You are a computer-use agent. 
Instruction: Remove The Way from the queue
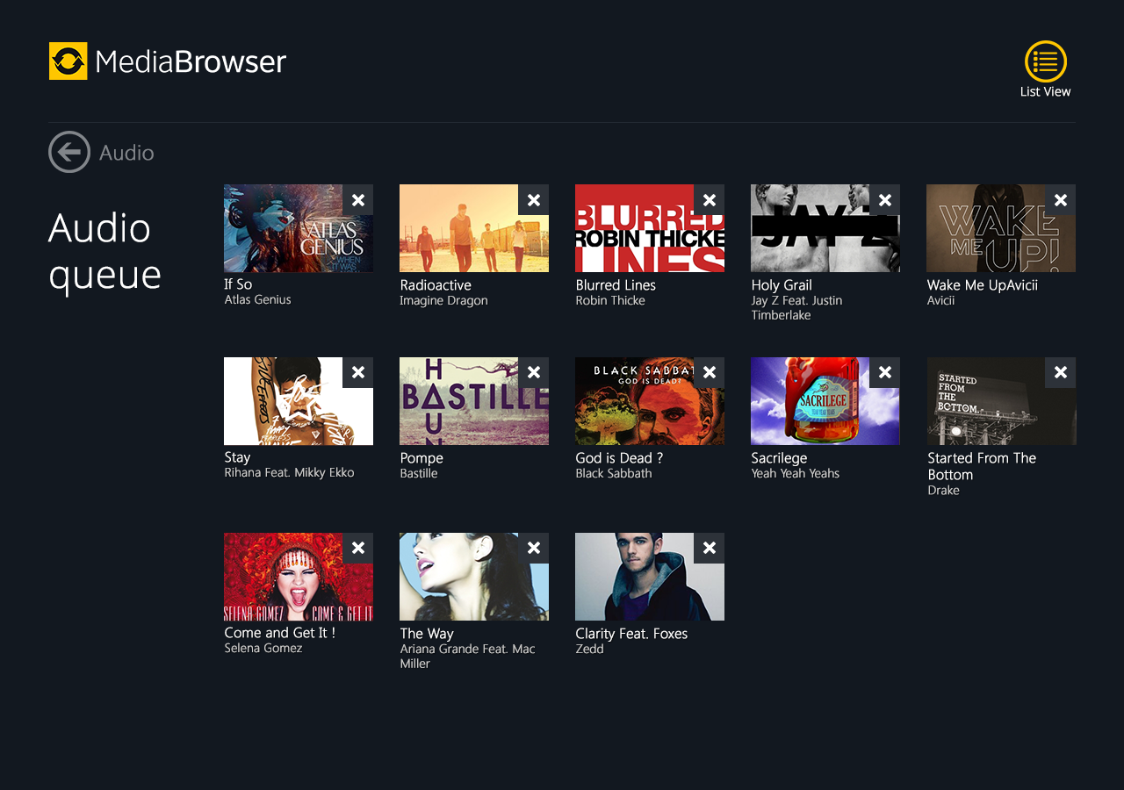tap(533, 549)
